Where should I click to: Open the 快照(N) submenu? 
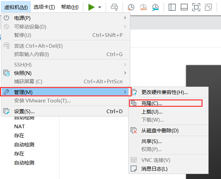pyautogui.click(x=65, y=73)
